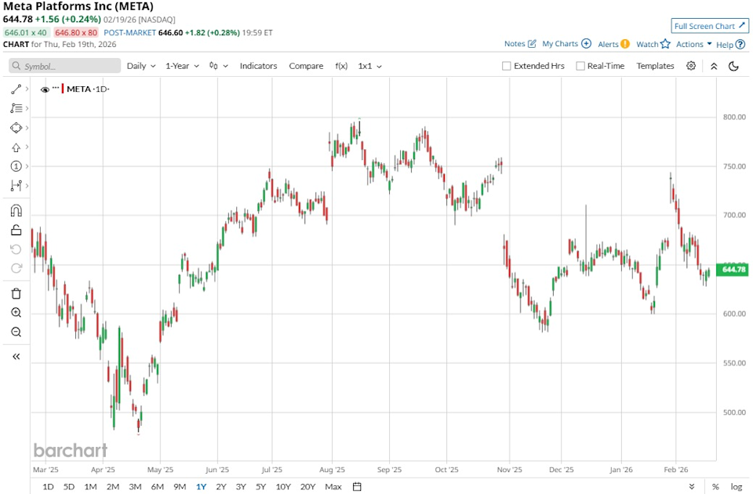Select the 5D range tab
Screen dimensions: 753x494
click(68, 486)
